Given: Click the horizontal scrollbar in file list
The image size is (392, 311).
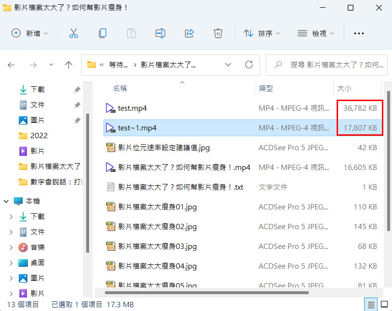Looking at the screenshot, I should pyautogui.click(x=206, y=292).
